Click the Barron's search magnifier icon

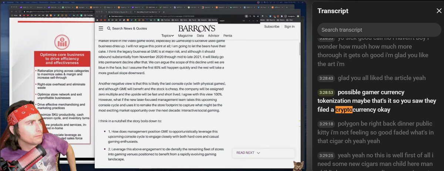(109, 28)
